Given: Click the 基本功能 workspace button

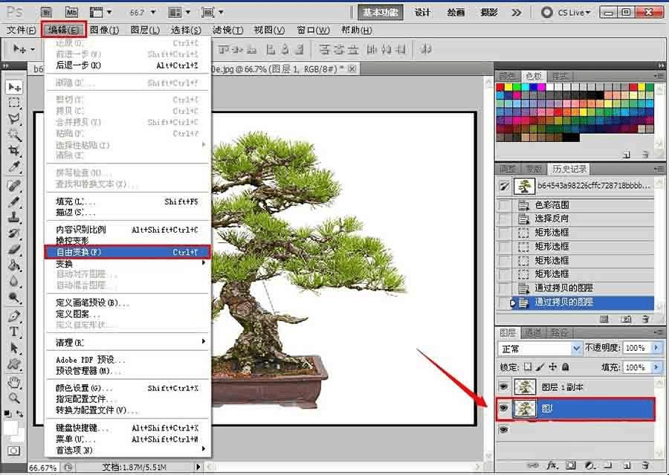Looking at the screenshot, I should 380,13.
